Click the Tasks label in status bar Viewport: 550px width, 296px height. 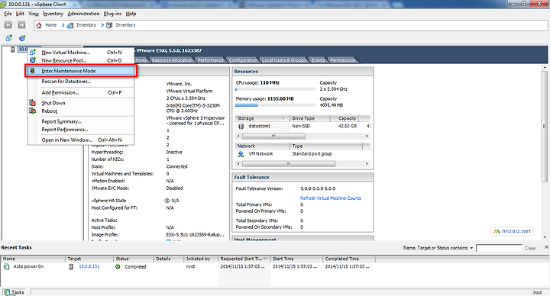tap(18, 292)
